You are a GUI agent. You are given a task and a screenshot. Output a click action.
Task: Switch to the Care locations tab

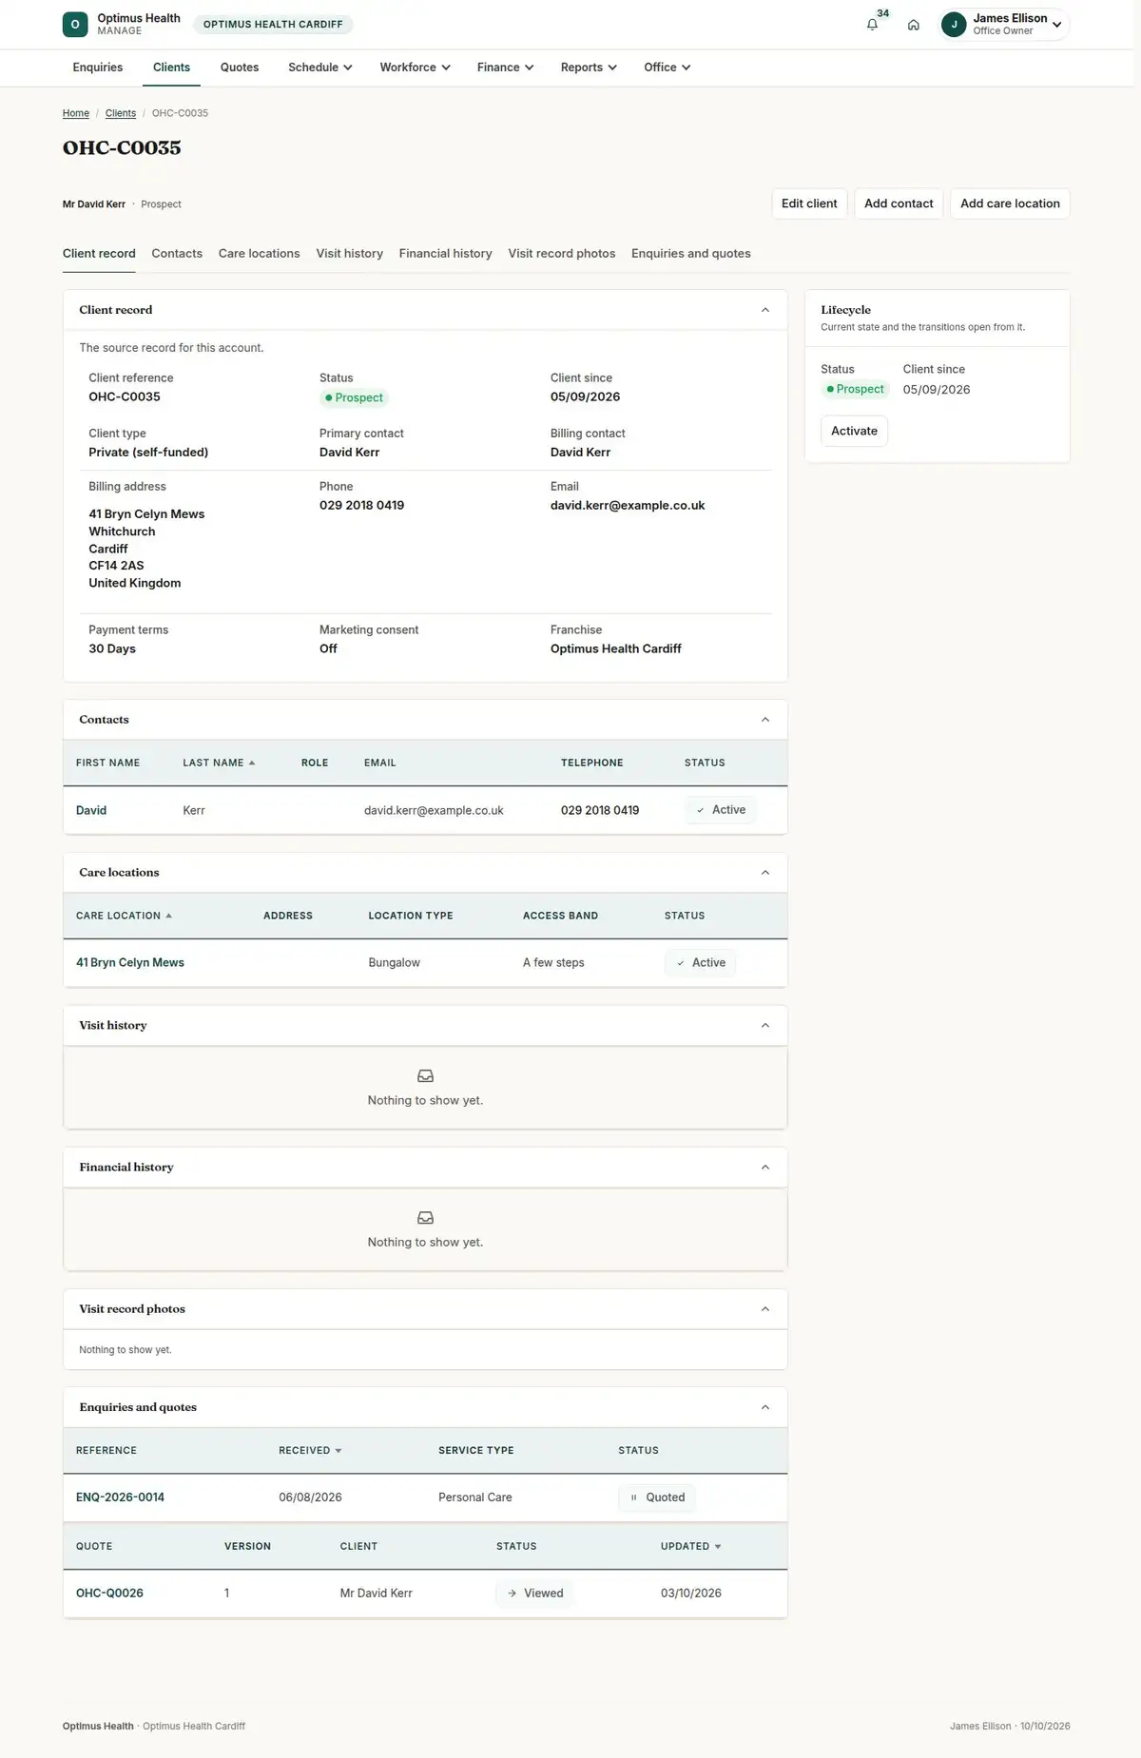click(259, 254)
